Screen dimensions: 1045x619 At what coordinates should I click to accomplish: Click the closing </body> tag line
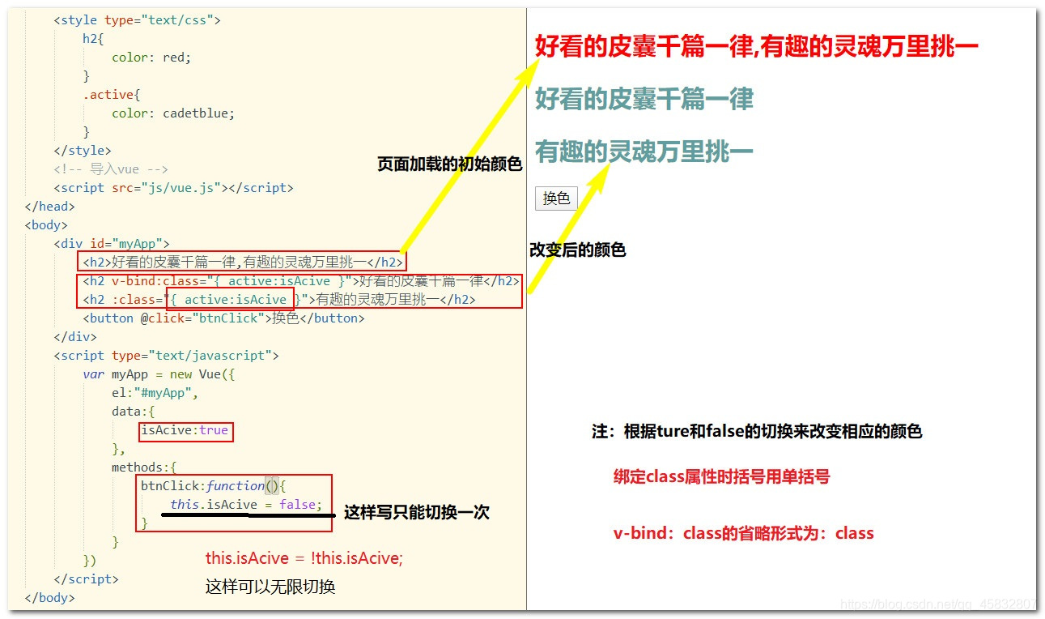(x=49, y=597)
